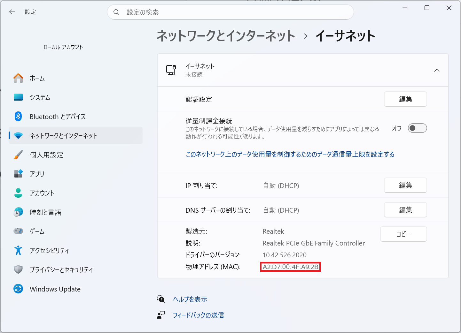Go to 時刻と言語 settings
Viewport: 461px width, 333px height.
75,212
